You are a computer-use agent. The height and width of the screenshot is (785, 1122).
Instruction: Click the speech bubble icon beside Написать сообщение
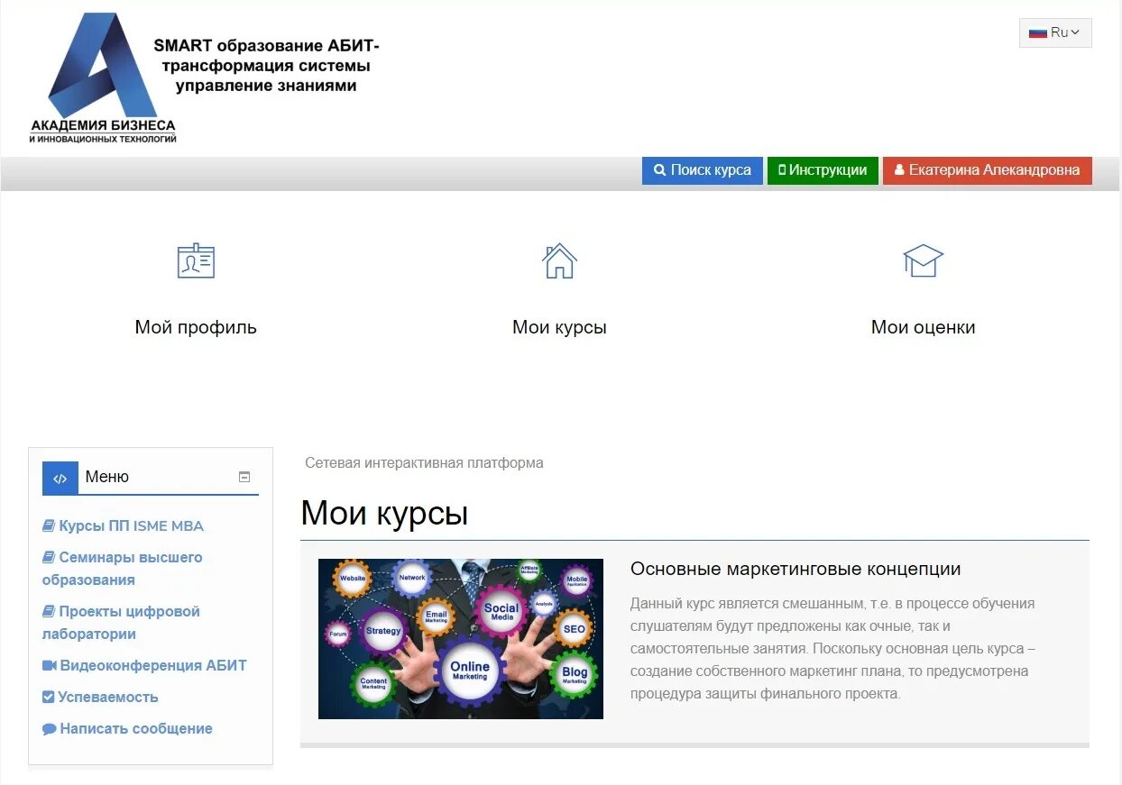click(48, 728)
